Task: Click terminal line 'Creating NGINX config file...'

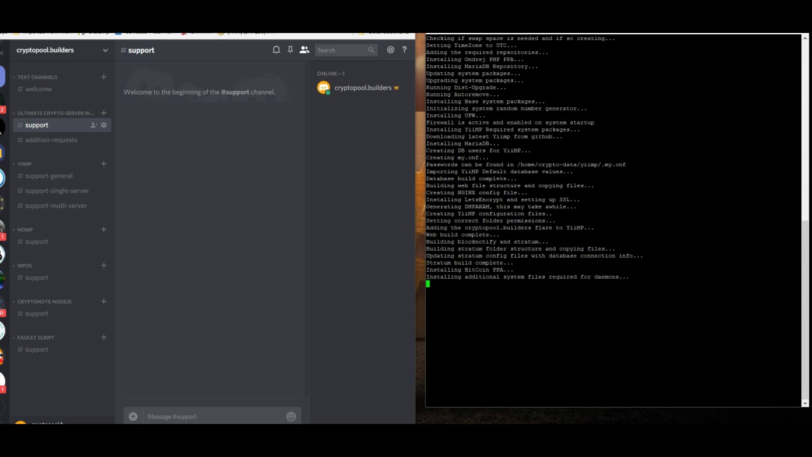Action: click(476, 192)
